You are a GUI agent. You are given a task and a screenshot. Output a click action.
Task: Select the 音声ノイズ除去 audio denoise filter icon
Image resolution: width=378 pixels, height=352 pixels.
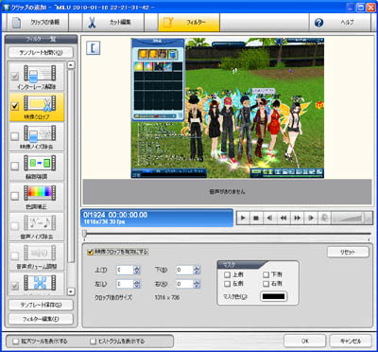(x=40, y=222)
